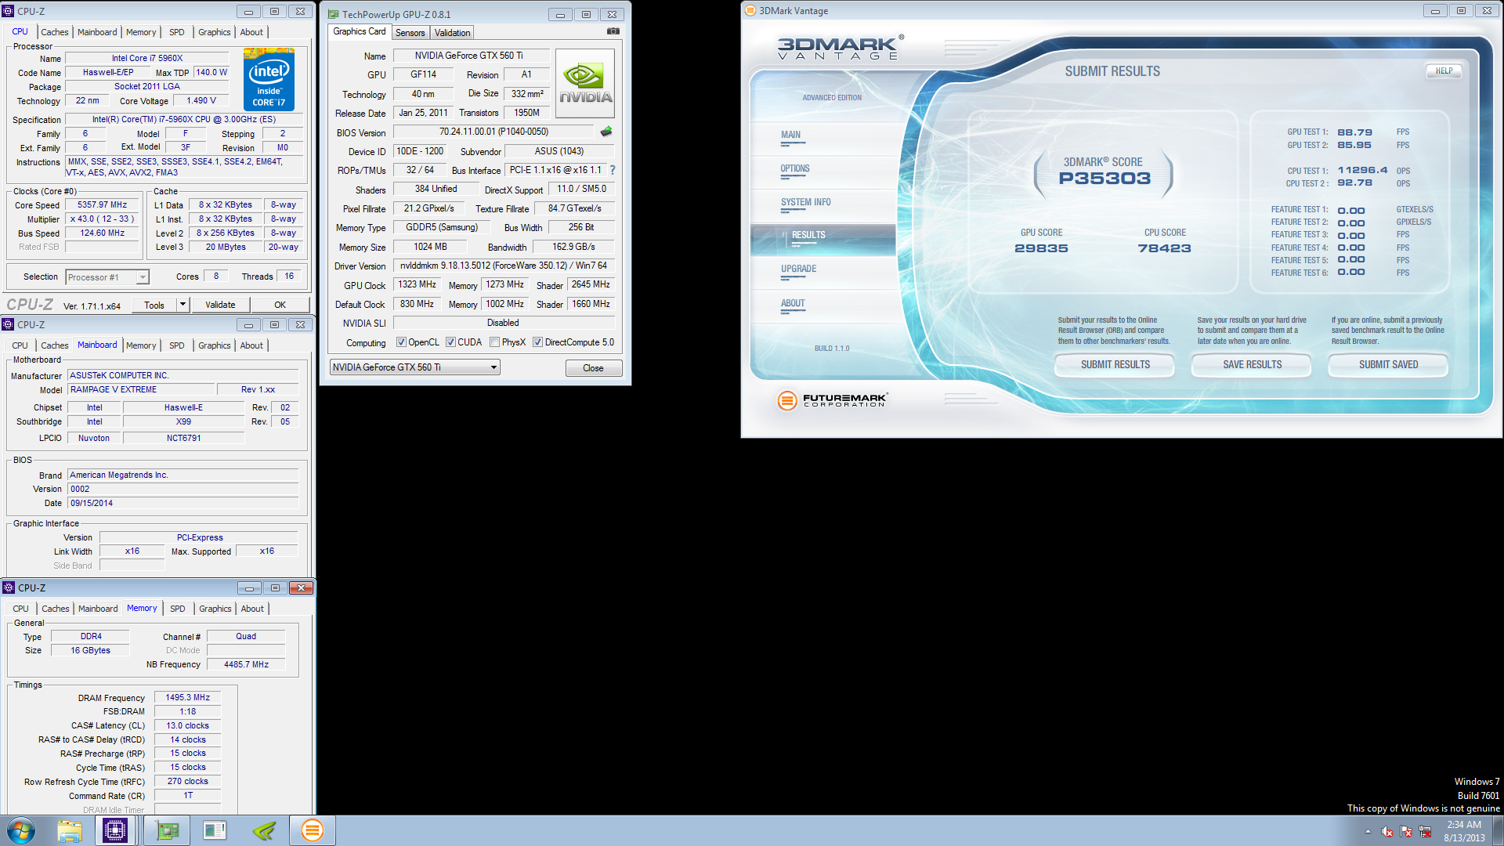Open Windows Explorer from the taskbar
The image size is (1504, 846).
click(70, 830)
